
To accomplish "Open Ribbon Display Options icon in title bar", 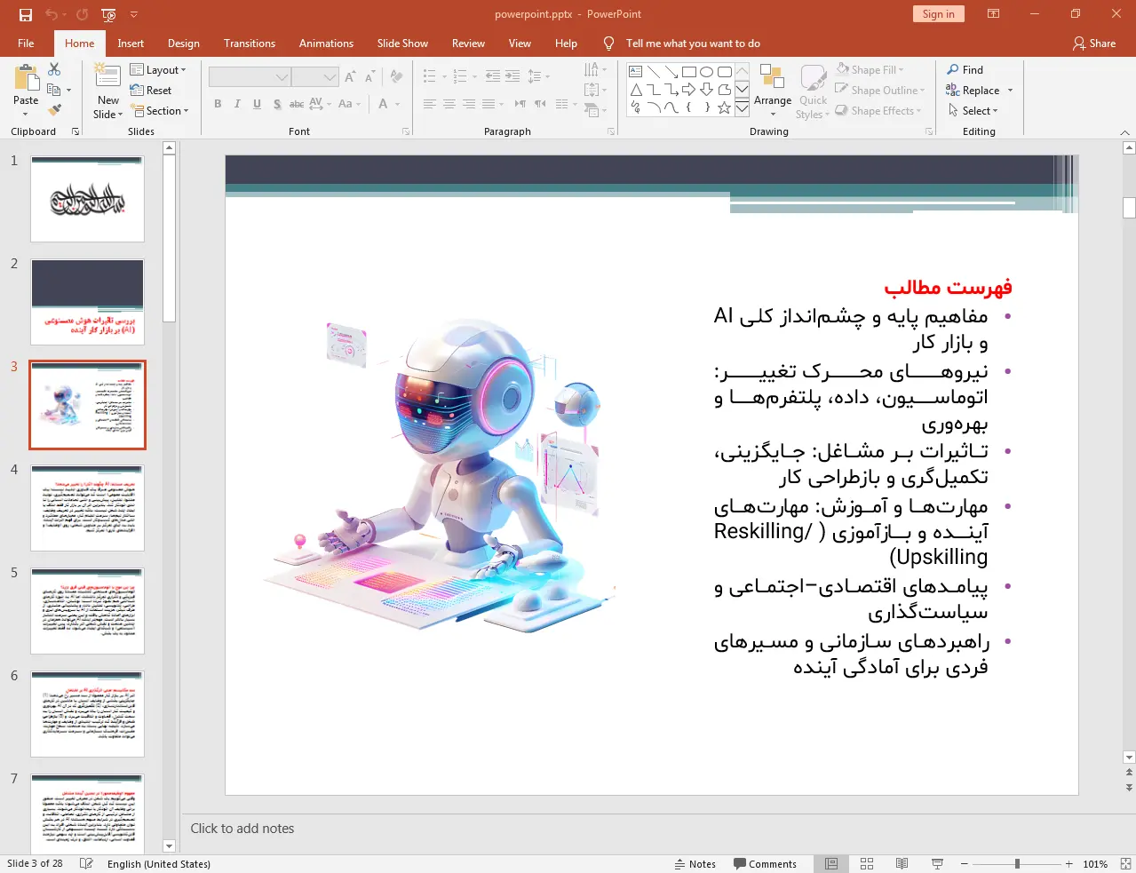I will click(994, 14).
